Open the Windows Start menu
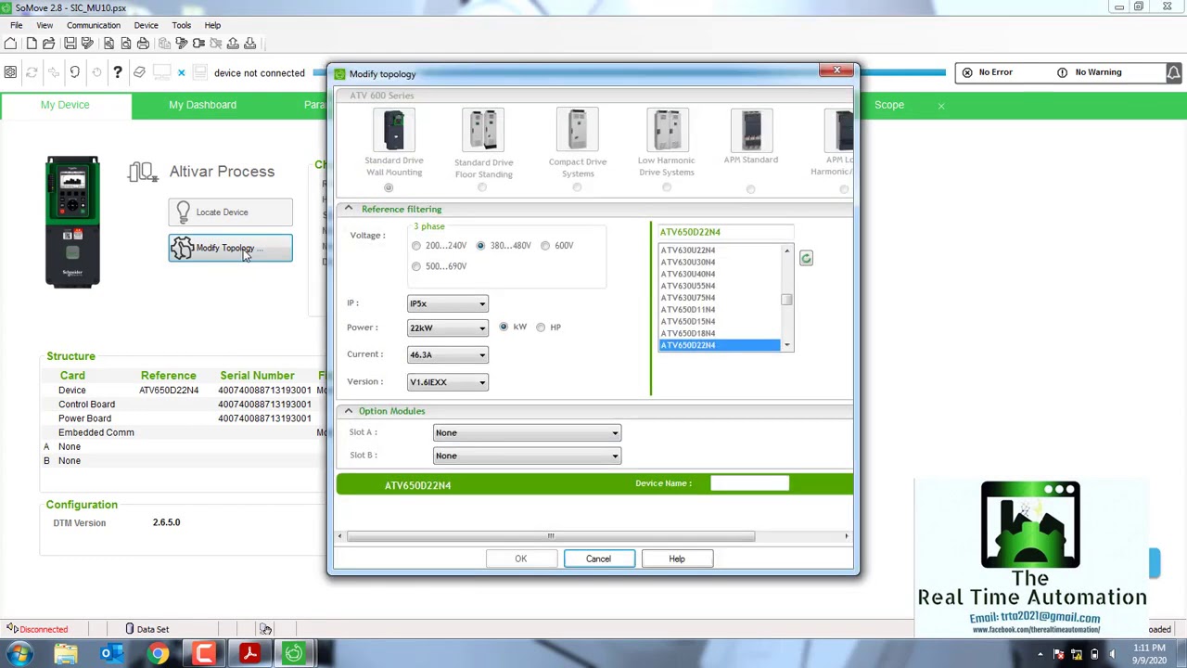1187x668 pixels. tap(19, 654)
